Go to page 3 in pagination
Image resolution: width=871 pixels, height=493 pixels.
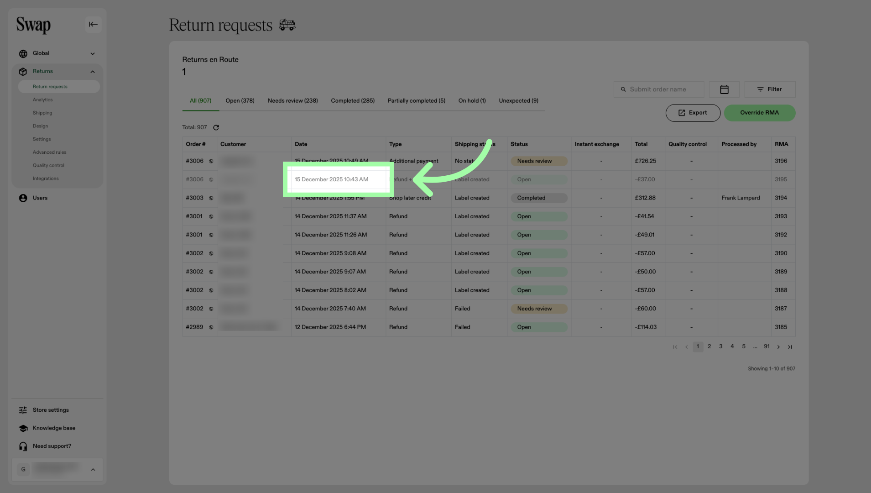tap(721, 347)
